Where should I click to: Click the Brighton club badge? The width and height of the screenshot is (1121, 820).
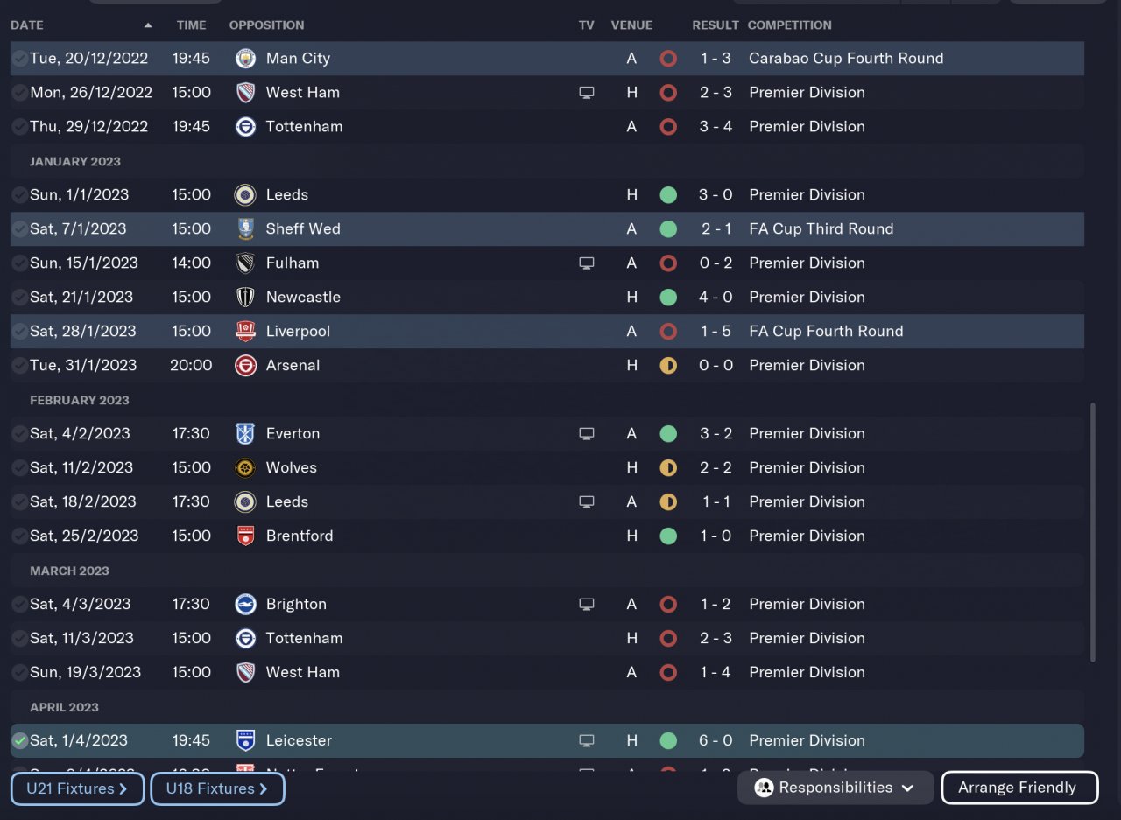coord(246,605)
